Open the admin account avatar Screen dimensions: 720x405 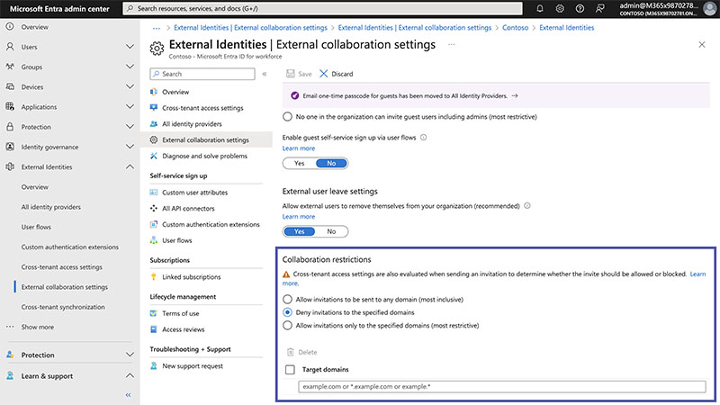click(709, 8)
